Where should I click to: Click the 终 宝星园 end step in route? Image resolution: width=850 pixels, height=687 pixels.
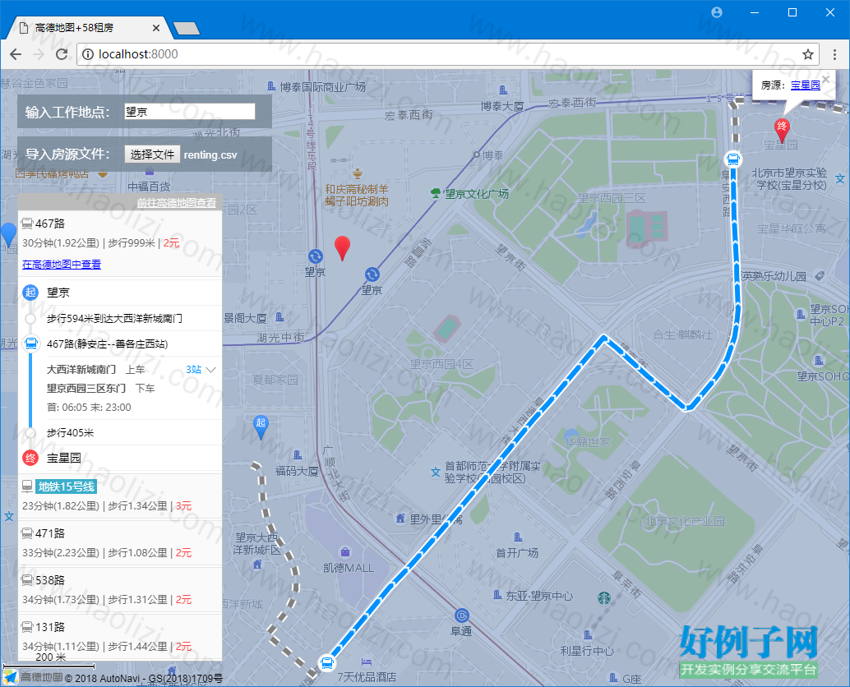[120, 458]
